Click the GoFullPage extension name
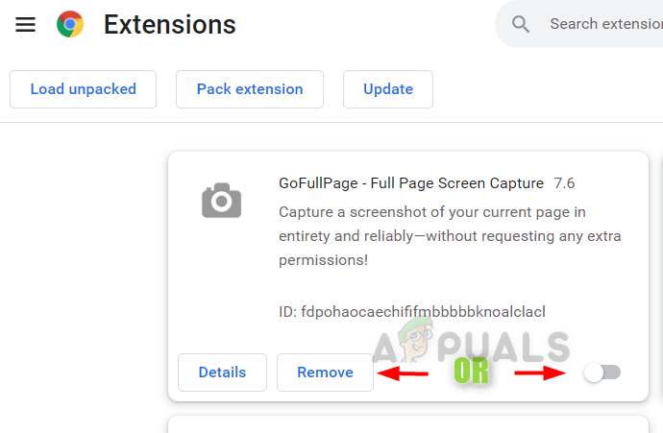The height and width of the screenshot is (433, 663). 410,182
